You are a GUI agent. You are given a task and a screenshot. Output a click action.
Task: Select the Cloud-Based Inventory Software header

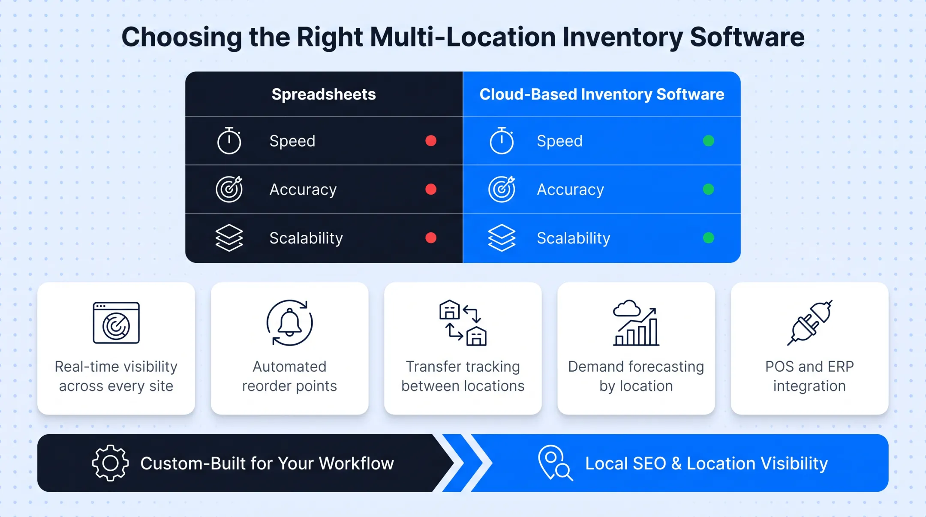[602, 94]
